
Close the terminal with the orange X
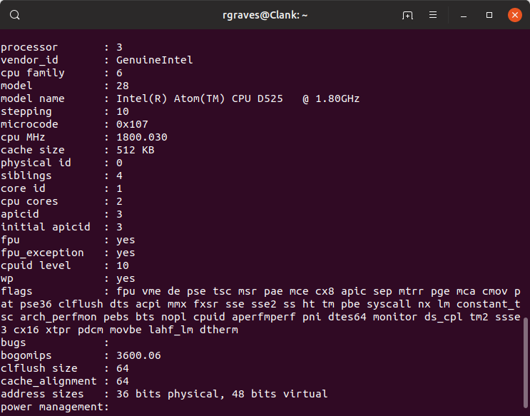515,15
